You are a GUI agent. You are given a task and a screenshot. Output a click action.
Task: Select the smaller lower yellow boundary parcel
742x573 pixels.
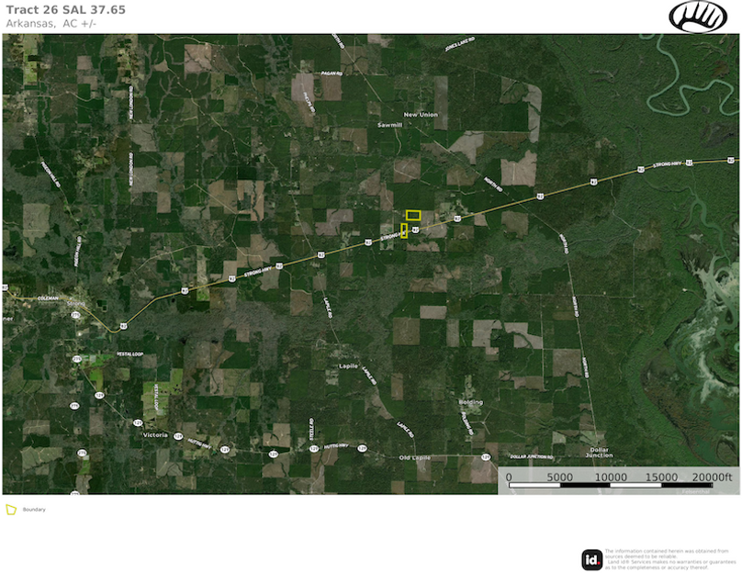click(404, 230)
